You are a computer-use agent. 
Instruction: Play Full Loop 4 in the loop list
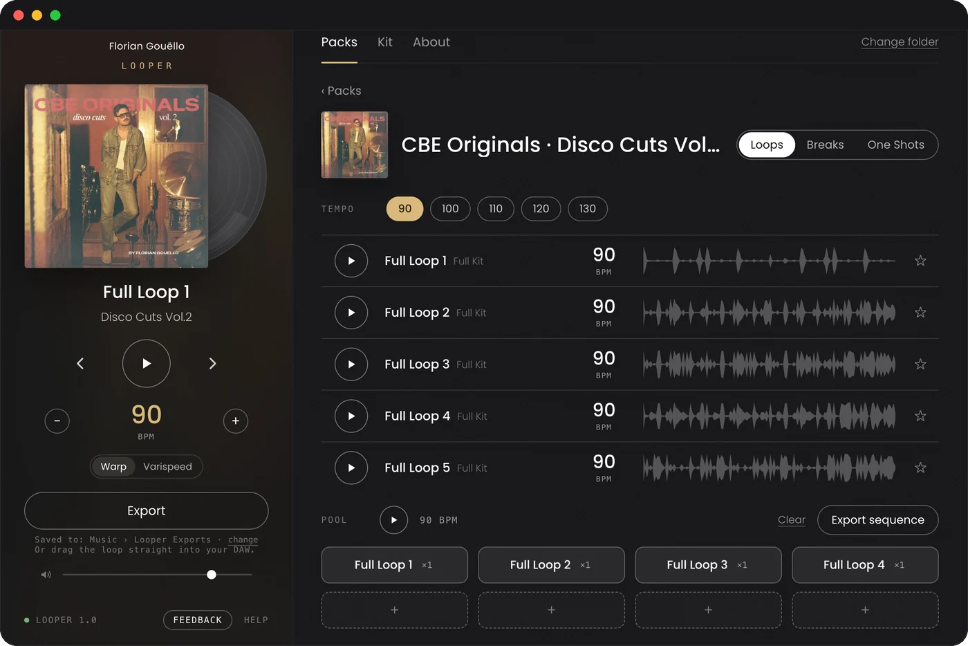coord(351,416)
